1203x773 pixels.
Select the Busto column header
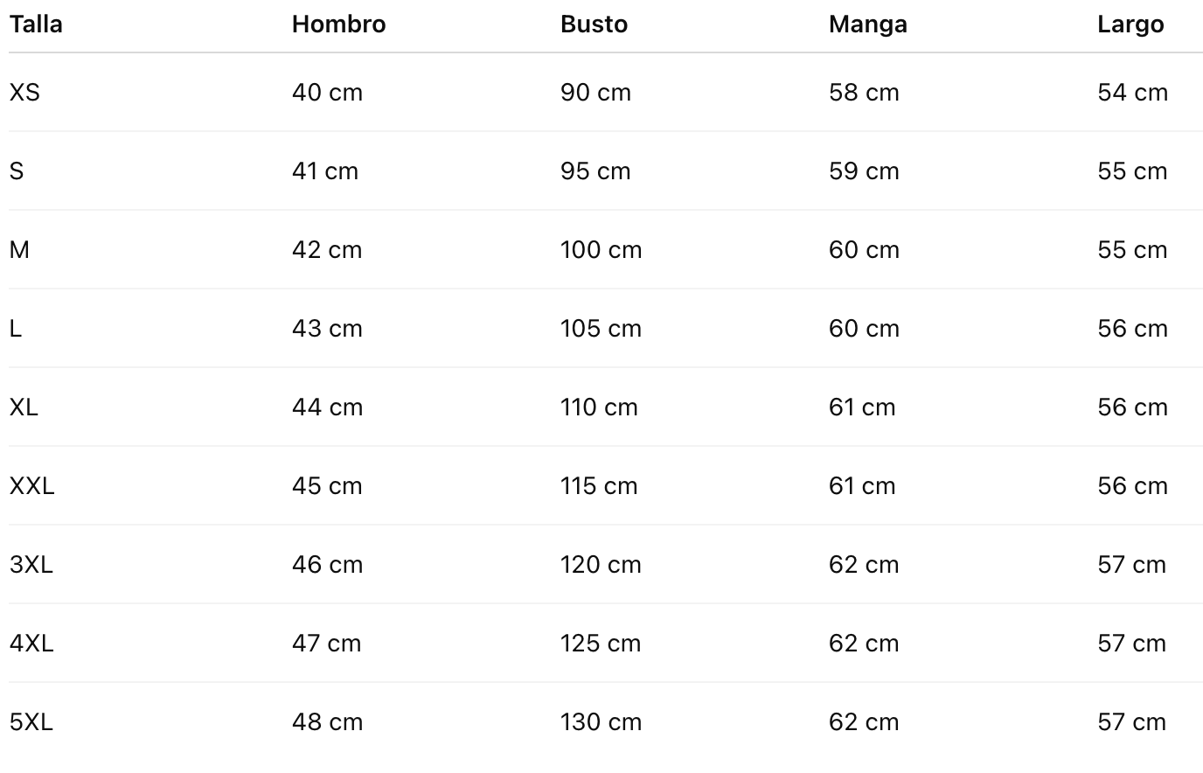594,24
